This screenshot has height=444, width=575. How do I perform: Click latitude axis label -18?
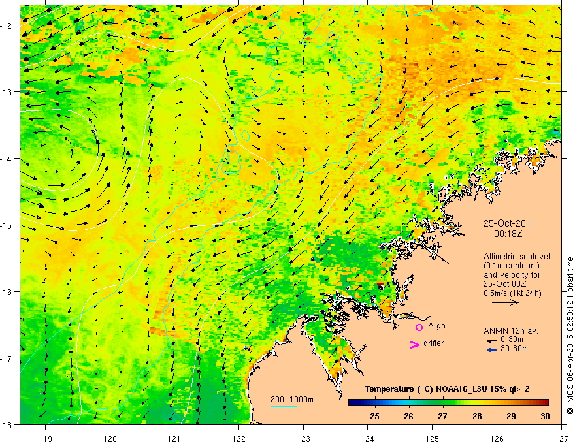point(8,425)
